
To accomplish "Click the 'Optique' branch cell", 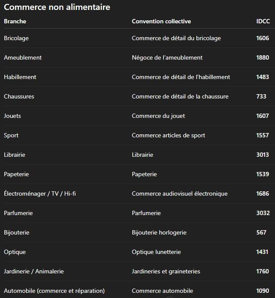I will (15, 252).
